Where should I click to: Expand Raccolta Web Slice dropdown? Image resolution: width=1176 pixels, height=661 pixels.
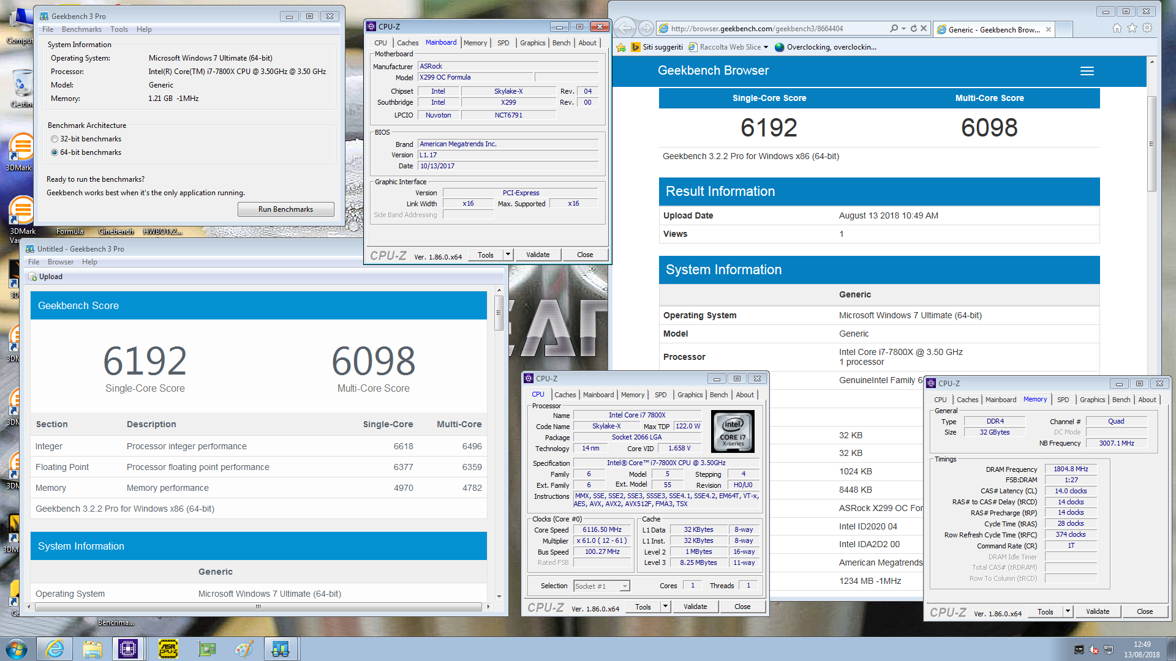765,47
